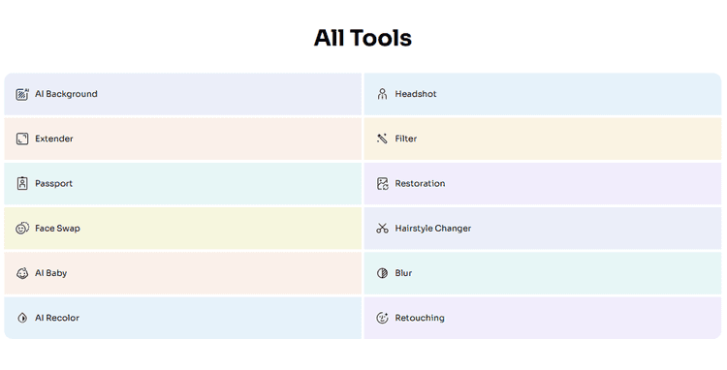Viewport: 727px width, 370px height.
Task: Go to the Restoration tool
Action: pos(420,183)
